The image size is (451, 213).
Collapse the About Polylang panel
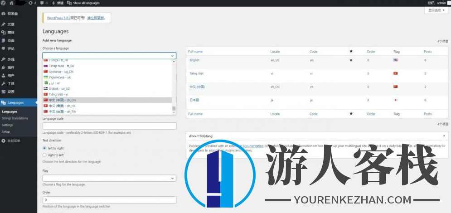pos(443,136)
